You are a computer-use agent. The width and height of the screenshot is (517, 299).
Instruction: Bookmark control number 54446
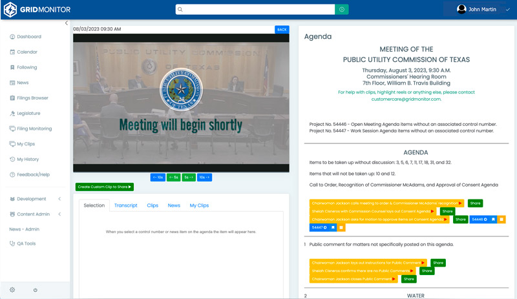(x=493, y=220)
